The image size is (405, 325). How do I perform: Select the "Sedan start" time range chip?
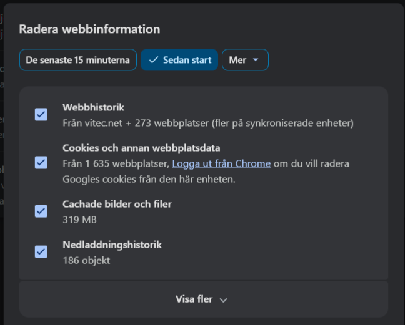coord(179,61)
